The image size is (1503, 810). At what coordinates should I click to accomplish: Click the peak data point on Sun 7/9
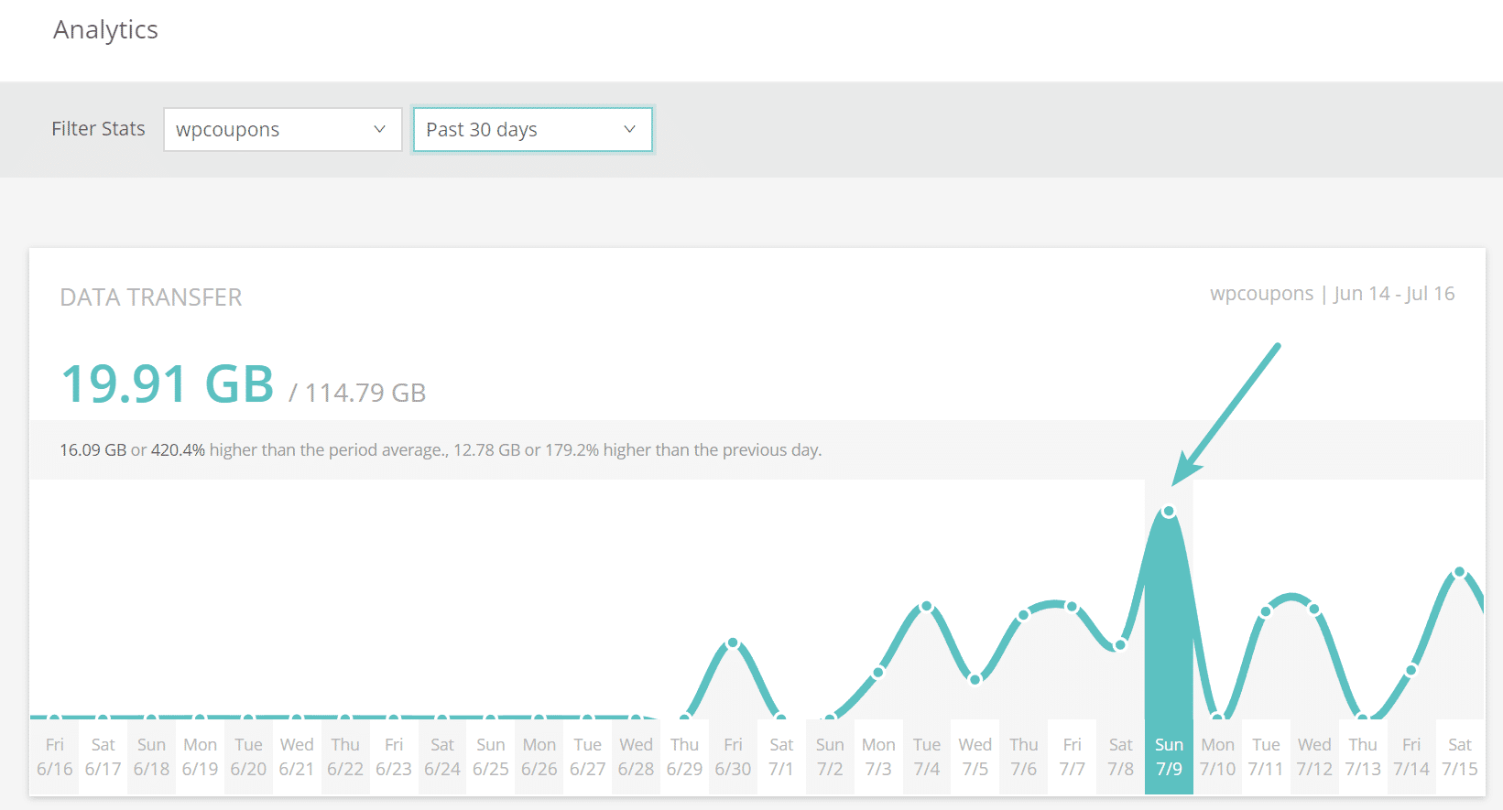(x=1169, y=512)
